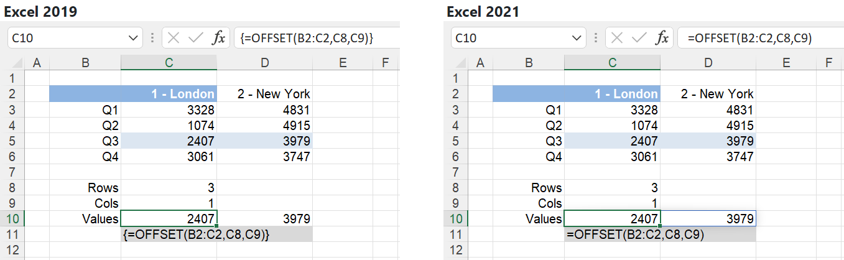Click Insert Function fx icon in Excel 2019
Screen dimensions: 844x260
[218, 38]
